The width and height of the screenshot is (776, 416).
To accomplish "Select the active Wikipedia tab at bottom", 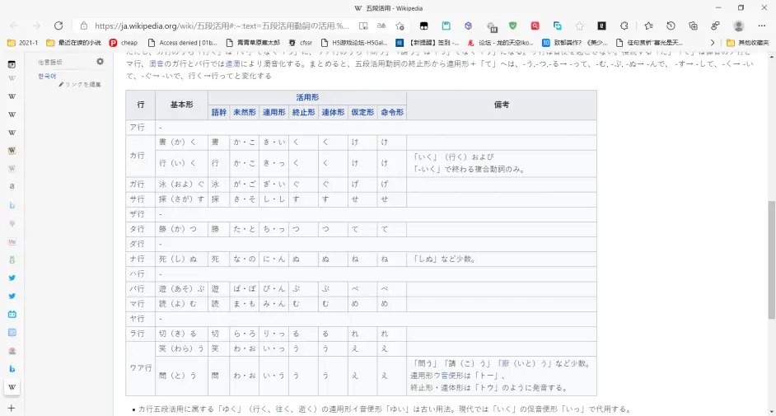I will click(x=12, y=387).
